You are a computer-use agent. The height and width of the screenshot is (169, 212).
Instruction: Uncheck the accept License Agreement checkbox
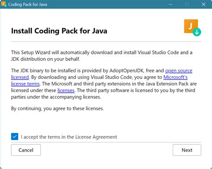point(15,136)
